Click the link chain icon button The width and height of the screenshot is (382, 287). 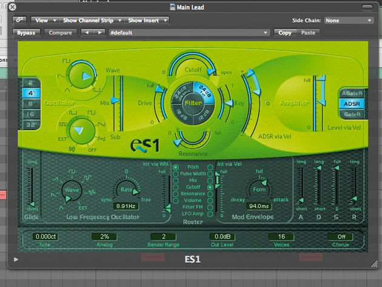[19, 20]
